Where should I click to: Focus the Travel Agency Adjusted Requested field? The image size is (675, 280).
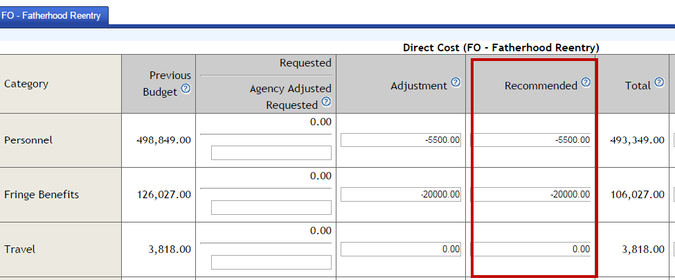pos(271,262)
